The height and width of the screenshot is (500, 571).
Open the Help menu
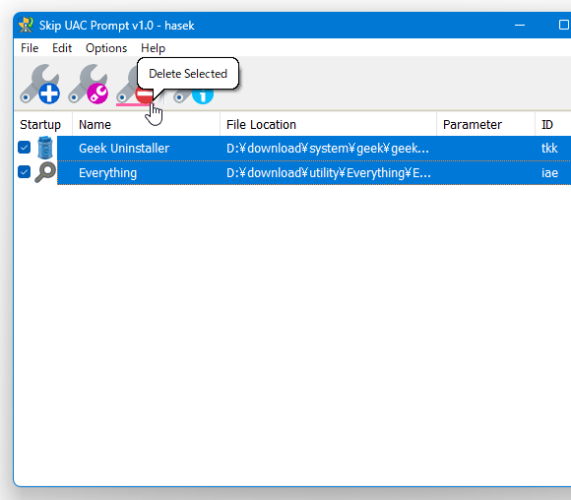tap(153, 48)
